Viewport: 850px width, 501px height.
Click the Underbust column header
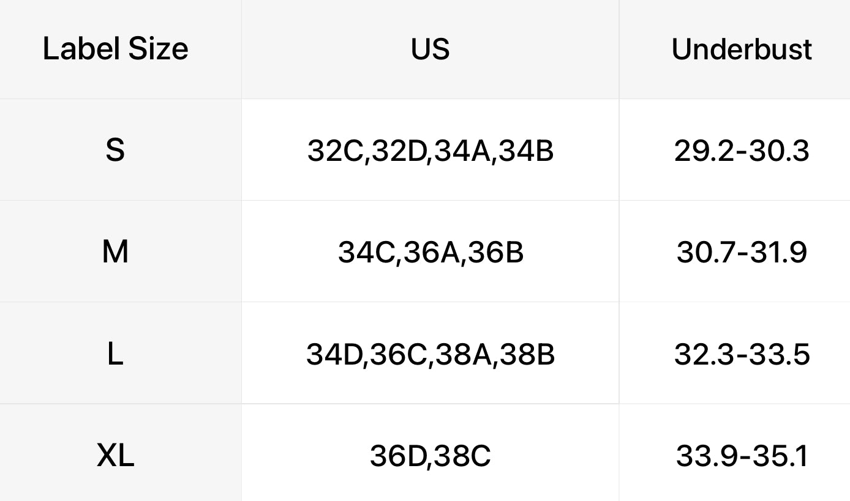742,49
